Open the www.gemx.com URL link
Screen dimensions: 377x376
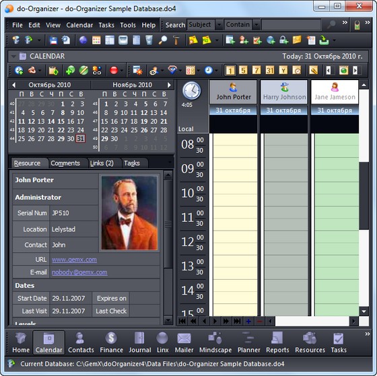[x=74, y=260]
